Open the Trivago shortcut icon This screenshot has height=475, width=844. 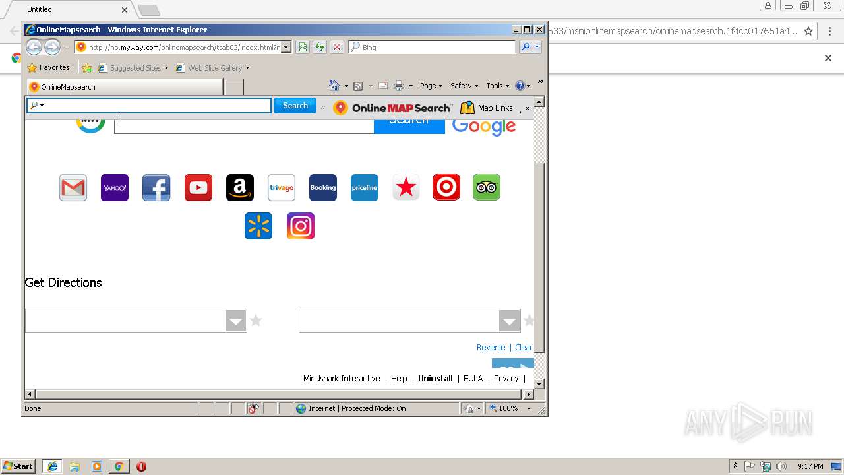tap(282, 188)
